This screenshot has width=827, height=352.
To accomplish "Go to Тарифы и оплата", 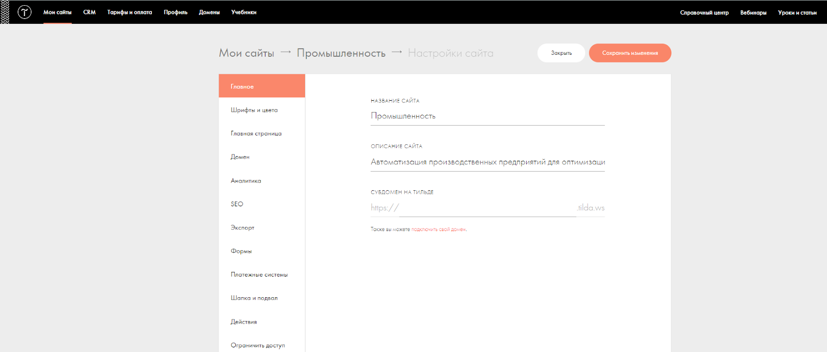I will click(130, 12).
